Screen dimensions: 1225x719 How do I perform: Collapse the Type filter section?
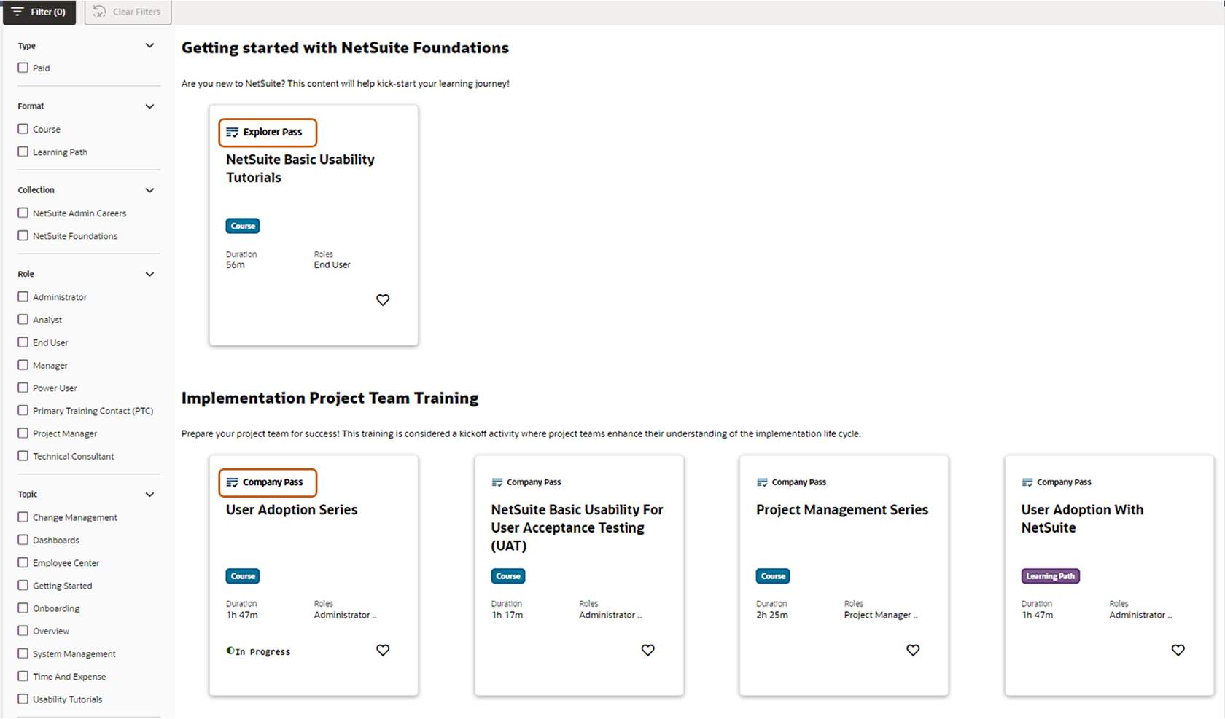149,45
